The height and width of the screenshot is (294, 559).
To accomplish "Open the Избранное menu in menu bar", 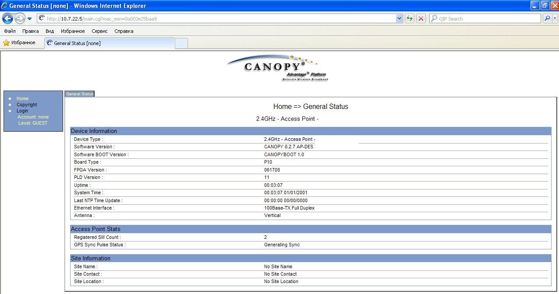I will click(73, 31).
